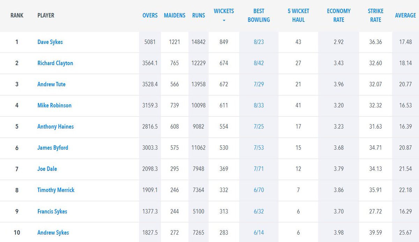This screenshot has height=242, width=419.
Task: Open Richard Clayton's player profile
Action: point(55,63)
